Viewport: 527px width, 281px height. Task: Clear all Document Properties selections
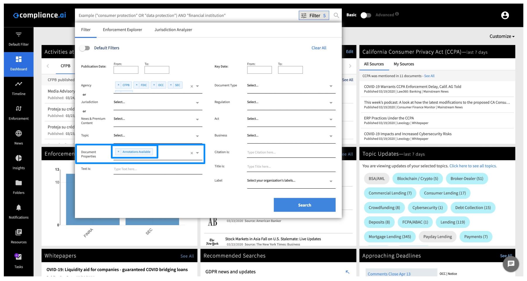coord(192,153)
